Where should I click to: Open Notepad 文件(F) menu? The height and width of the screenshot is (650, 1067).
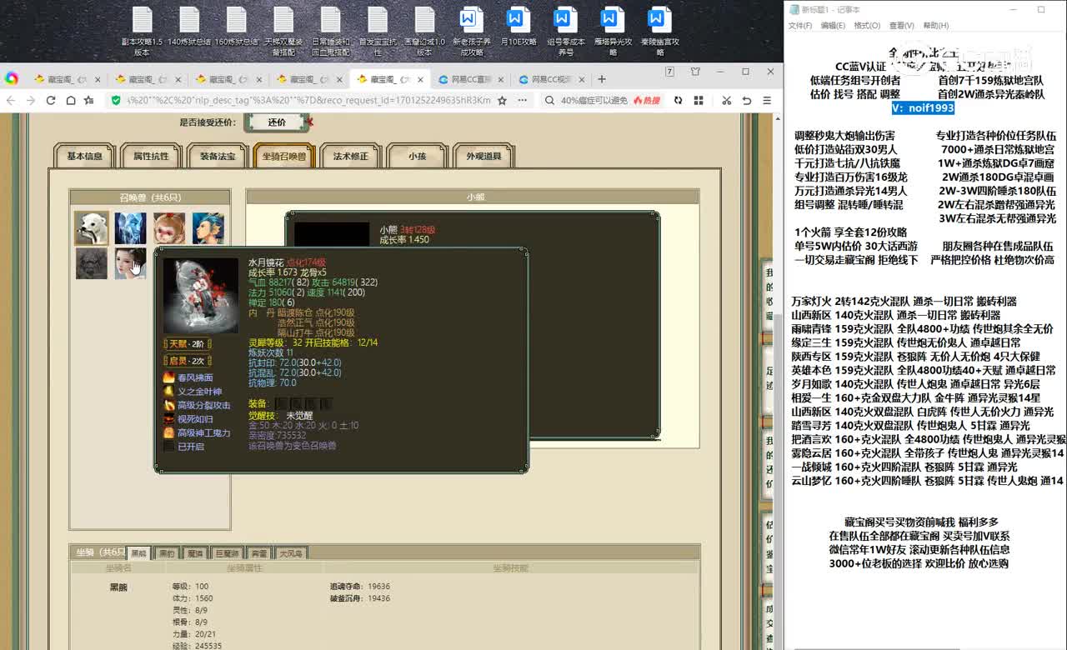800,26
